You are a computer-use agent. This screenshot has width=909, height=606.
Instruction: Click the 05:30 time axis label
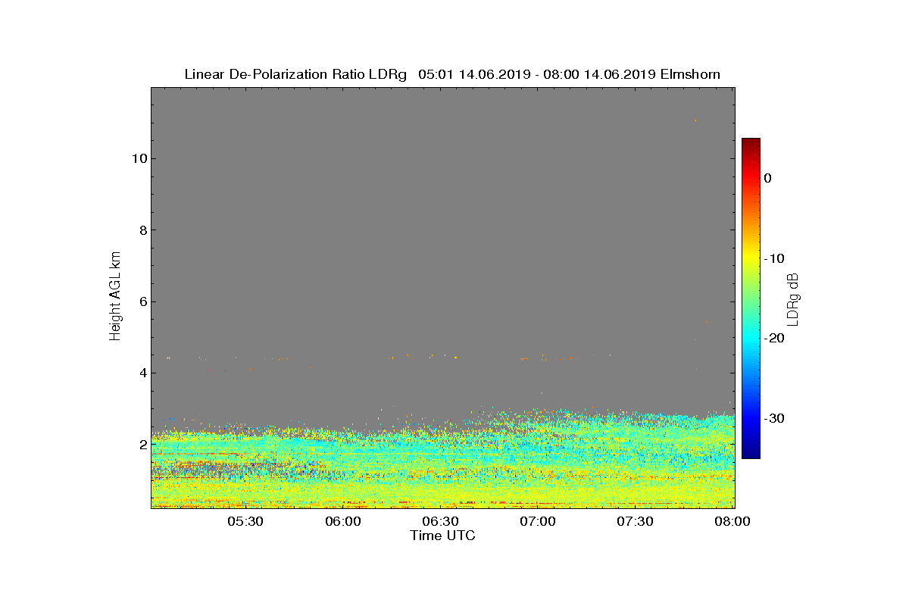[x=245, y=521]
